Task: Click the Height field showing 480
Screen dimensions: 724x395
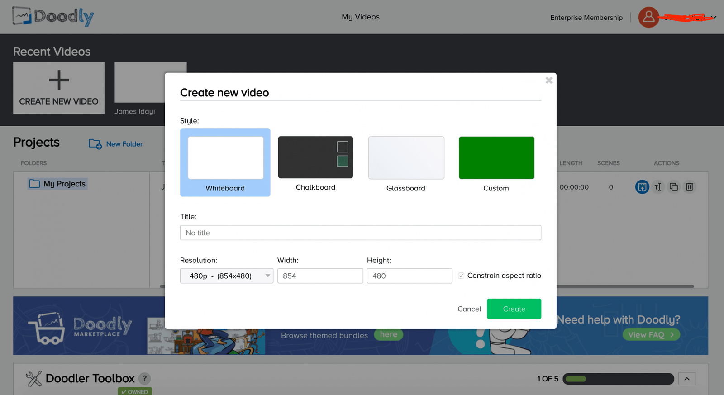Action: 410,276
